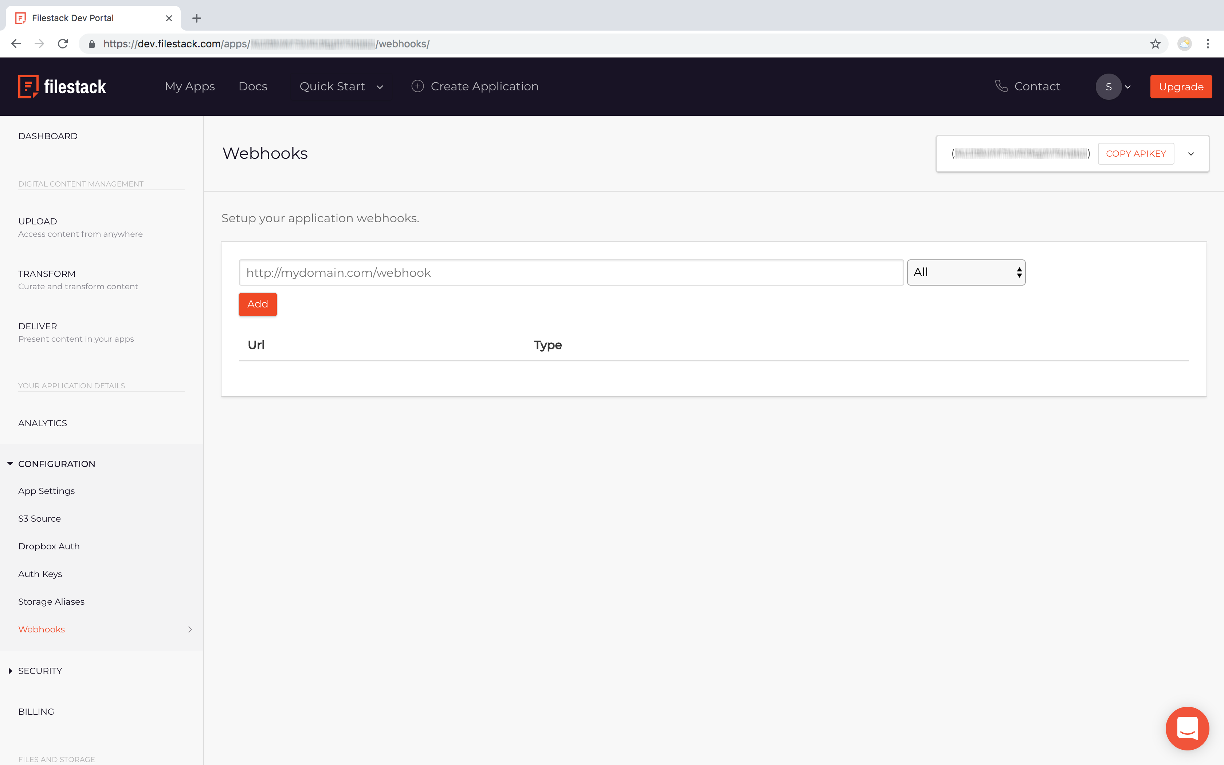1224x765 pixels.
Task: Click the plus icon for Create Application
Action: point(417,86)
